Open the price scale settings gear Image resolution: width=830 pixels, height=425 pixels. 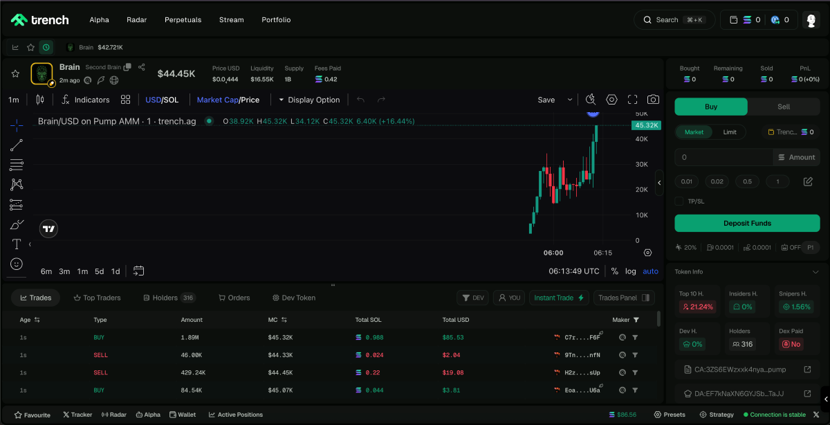(x=647, y=253)
